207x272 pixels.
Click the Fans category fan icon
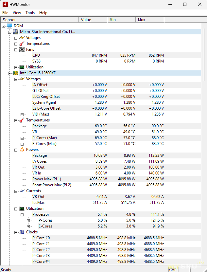click(x=22, y=49)
